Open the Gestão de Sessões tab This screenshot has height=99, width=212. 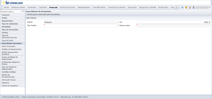pyautogui.click(x=67, y=7)
